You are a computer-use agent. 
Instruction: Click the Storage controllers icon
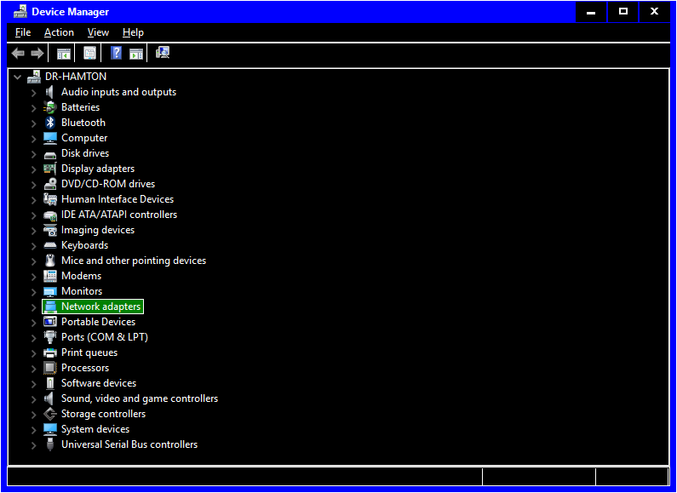click(x=50, y=414)
